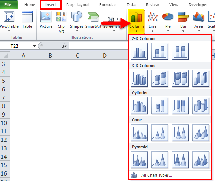The width and height of the screenshot is (215, 181).
Task: Choose the 3-D Column chart (fourth 3-D option)
Action: 201,78
